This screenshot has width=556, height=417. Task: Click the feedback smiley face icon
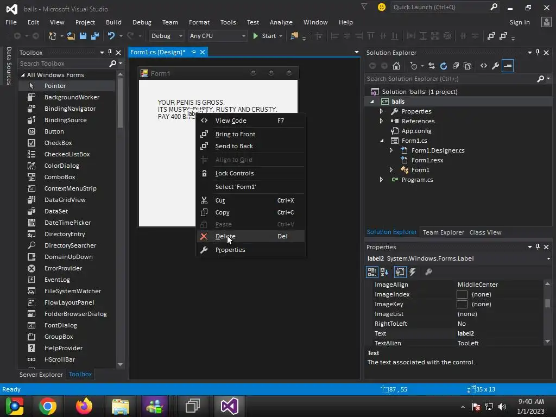pos(382,7)
